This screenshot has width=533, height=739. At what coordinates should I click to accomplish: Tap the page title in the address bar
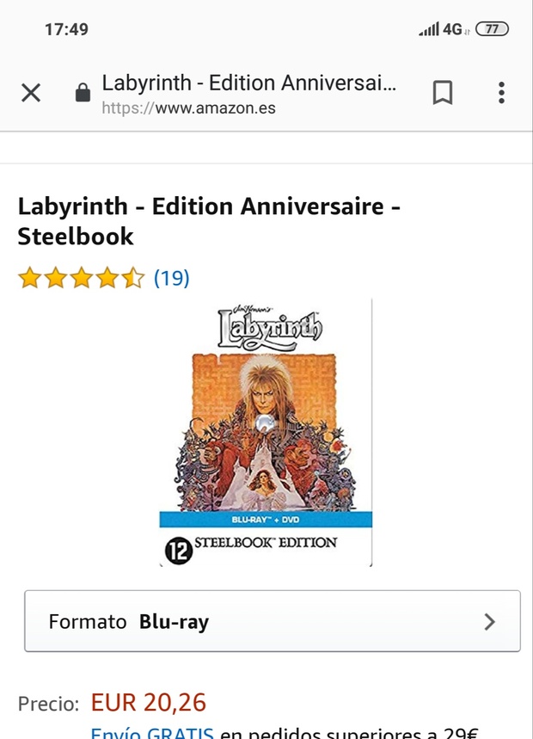[249, 83]
